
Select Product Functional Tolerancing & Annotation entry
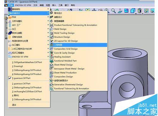[78, 25]
